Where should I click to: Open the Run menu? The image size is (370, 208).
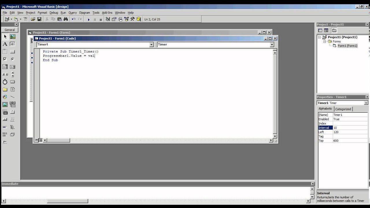(63, 13)
